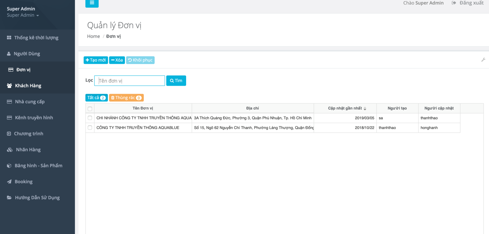Check the CHI NHÁNH CÔNG TY row checkbox
This screenshot has width=489, height=234.
click(90, 118)
